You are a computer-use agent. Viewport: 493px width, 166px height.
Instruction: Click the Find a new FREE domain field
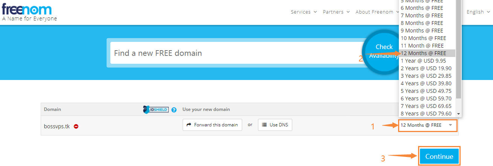point(234,53)
